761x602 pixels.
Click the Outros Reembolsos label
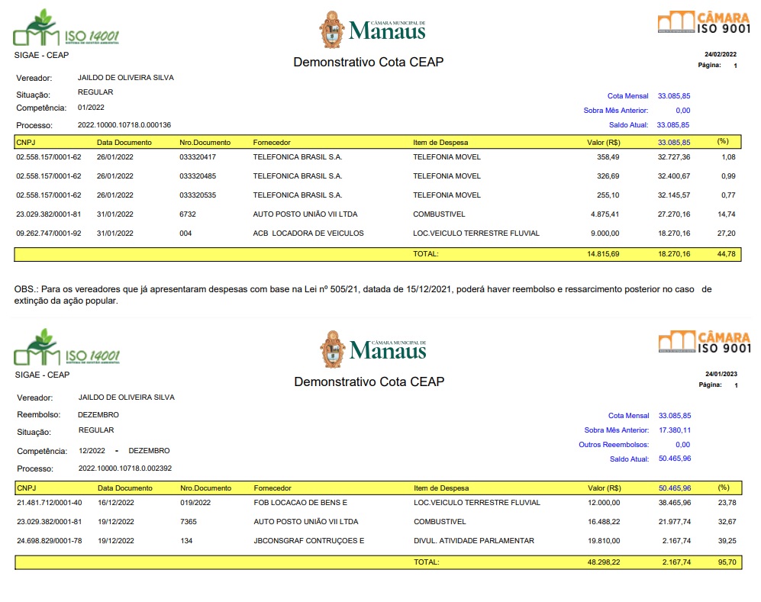614,445
